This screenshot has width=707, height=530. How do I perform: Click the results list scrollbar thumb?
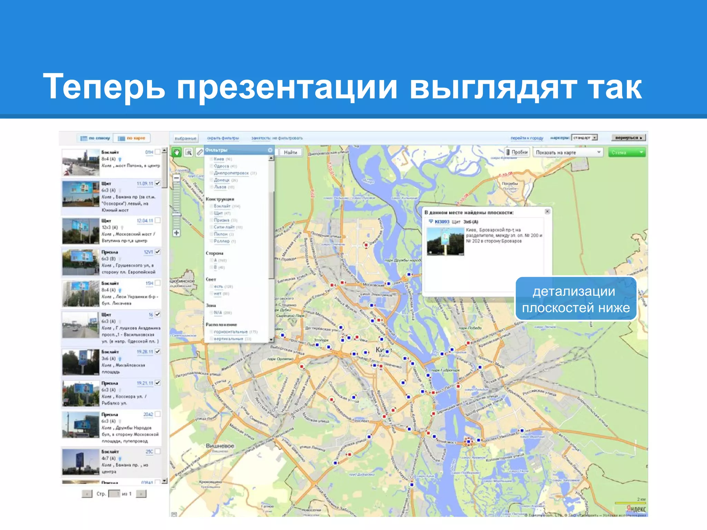point(165,171)
